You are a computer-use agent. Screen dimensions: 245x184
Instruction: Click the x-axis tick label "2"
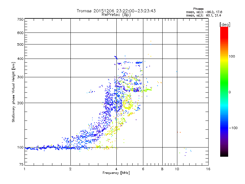pyautogui.click(x=70, y=169)
